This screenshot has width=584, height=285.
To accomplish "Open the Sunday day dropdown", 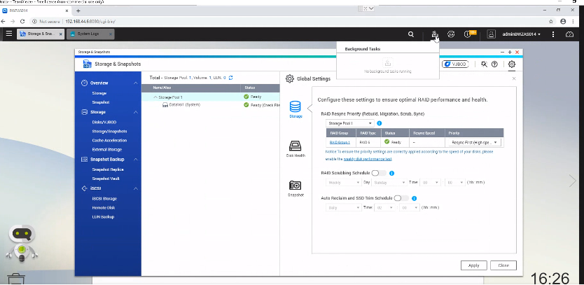I will (389, 183).
